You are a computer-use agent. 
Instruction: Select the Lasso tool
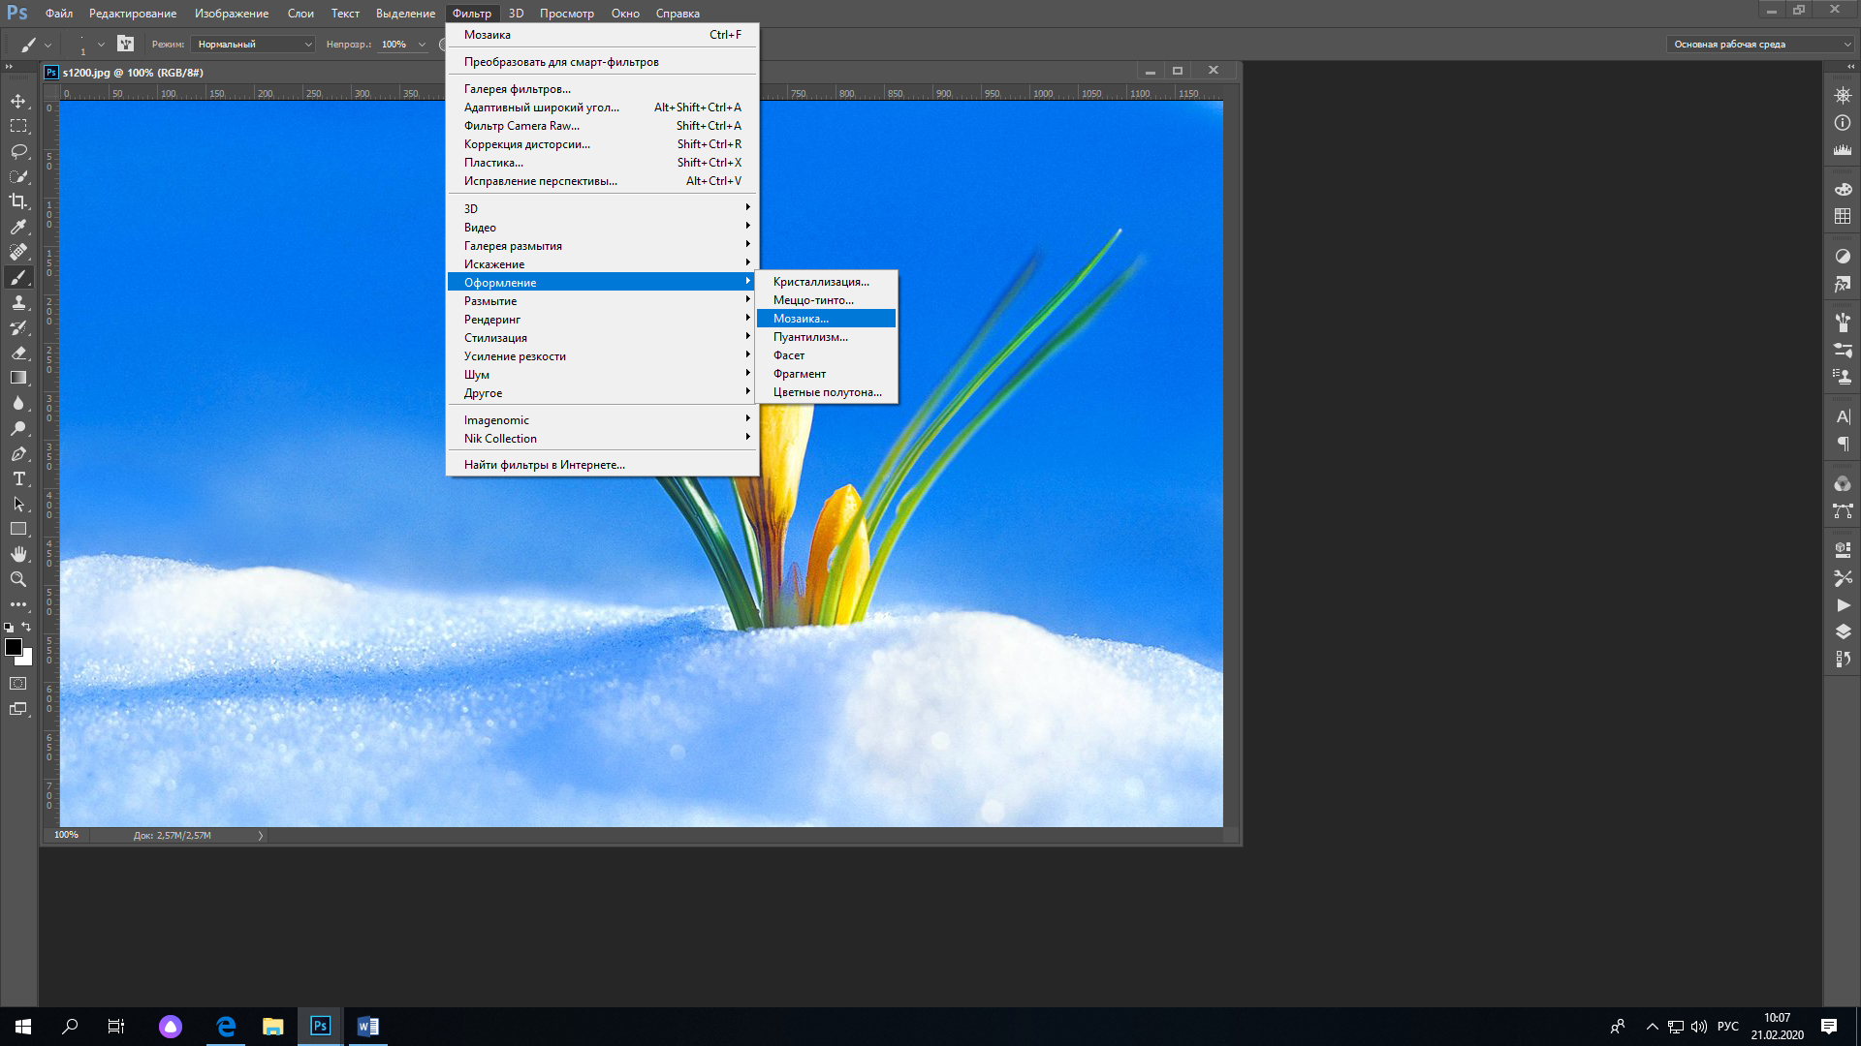coord(18,151)
